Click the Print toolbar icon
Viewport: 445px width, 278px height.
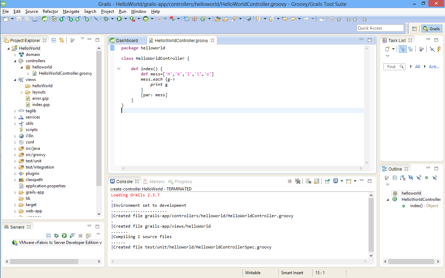point(35,19)
